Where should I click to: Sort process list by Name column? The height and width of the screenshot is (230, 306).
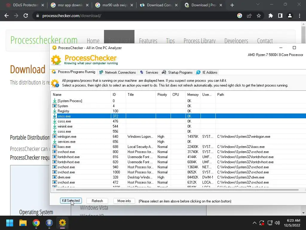point(81,94)
